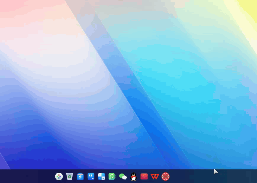Launch the calculator app
Screen dimensions: 257x183
pos(102,177)
